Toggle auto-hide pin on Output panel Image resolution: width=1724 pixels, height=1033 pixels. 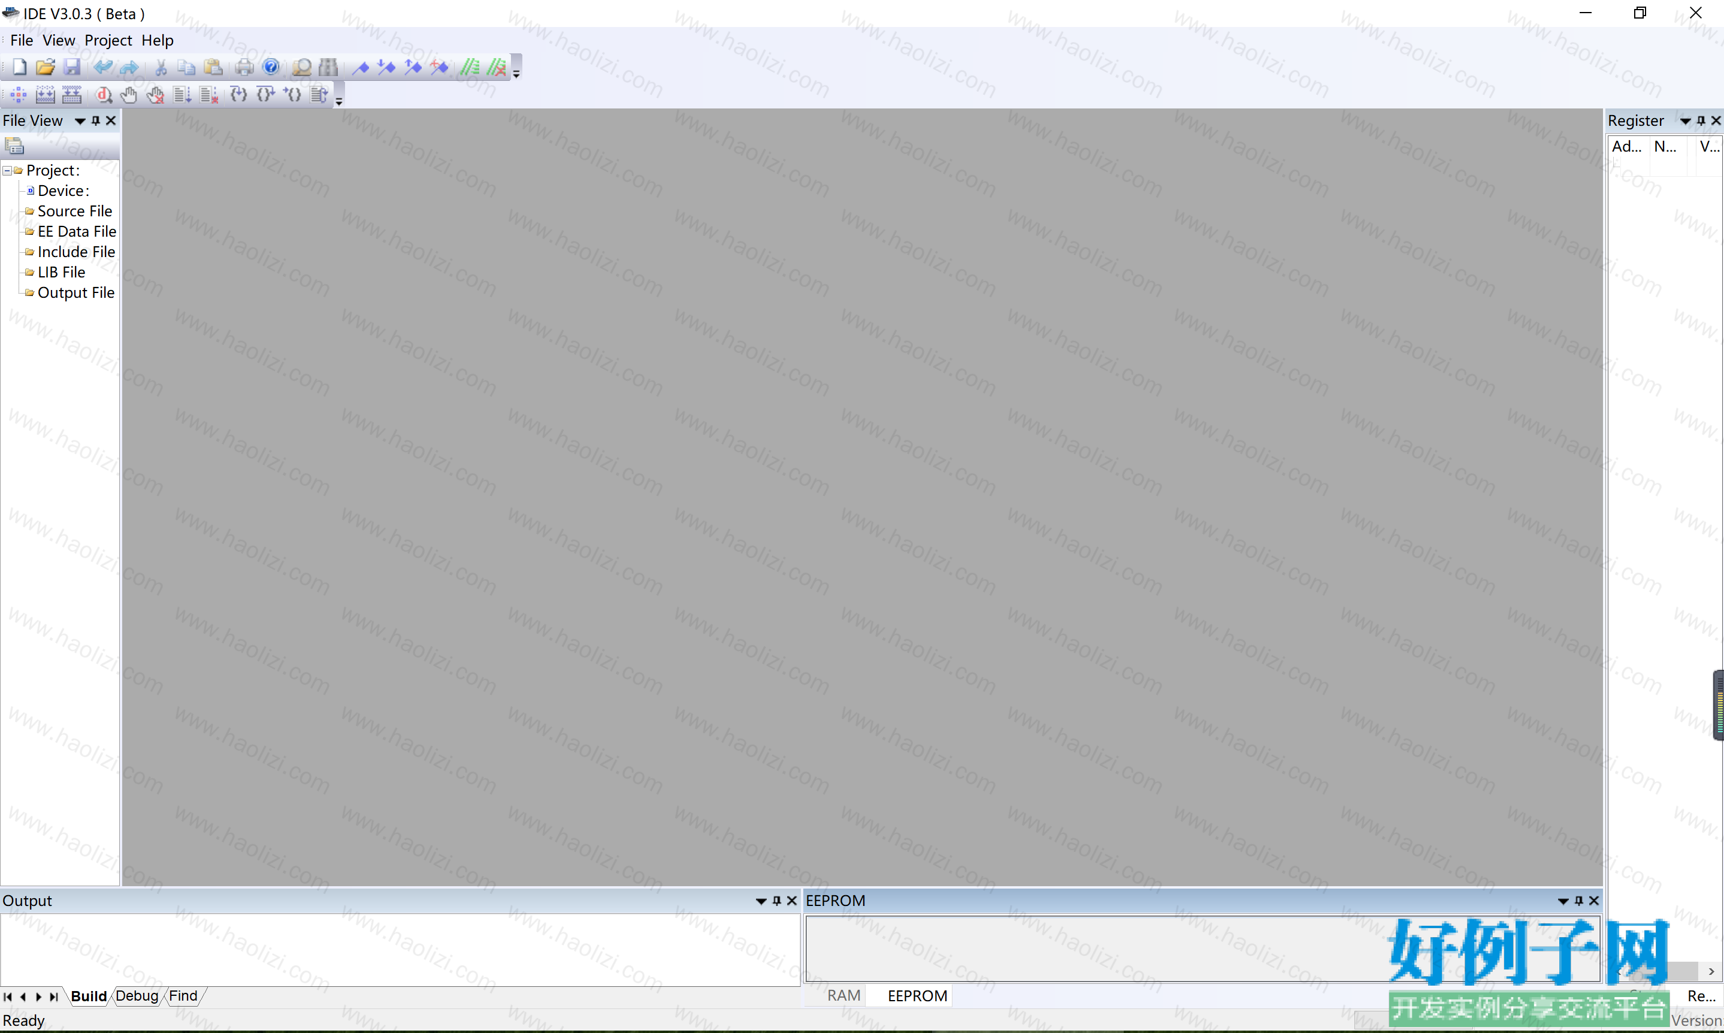[x=776, y=901]
